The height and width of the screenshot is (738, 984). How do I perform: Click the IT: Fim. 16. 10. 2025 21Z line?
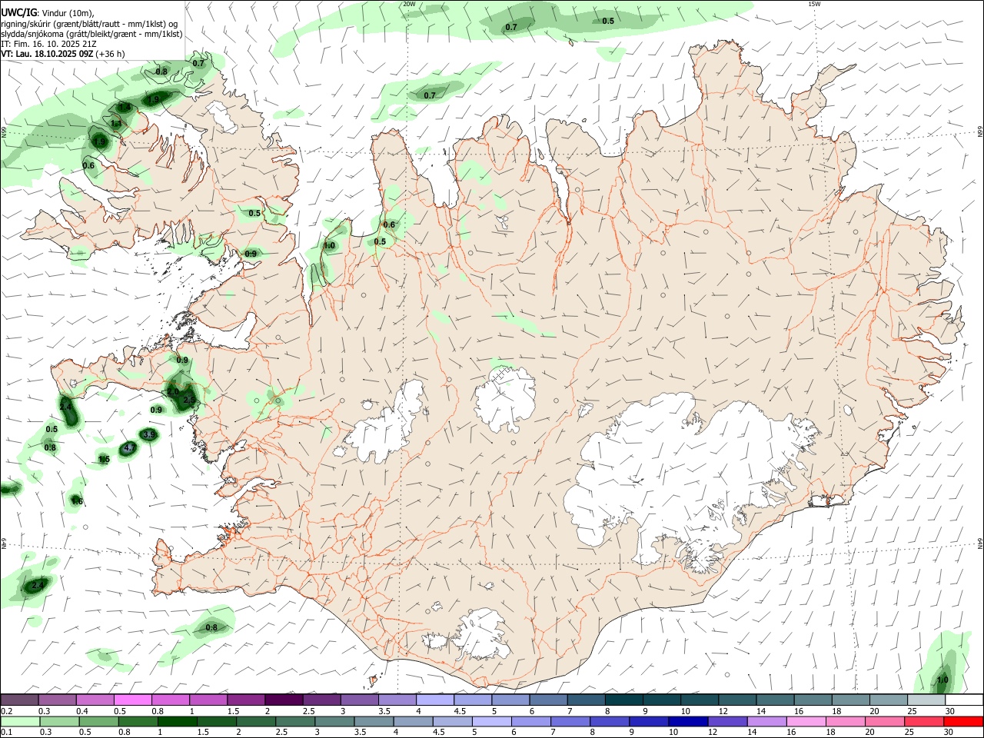pos(48,44)
